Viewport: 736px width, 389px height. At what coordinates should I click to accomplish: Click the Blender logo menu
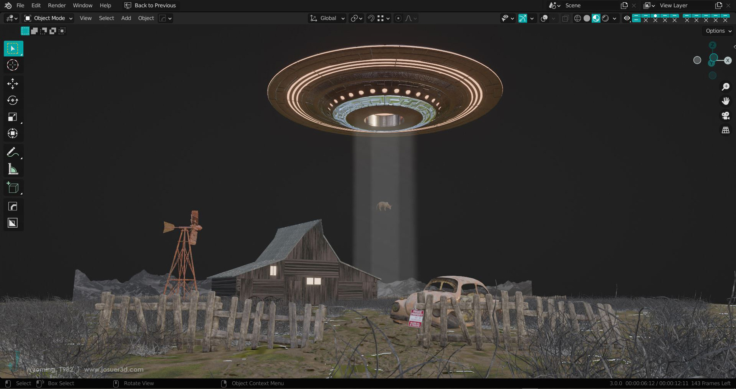[8, 5]
